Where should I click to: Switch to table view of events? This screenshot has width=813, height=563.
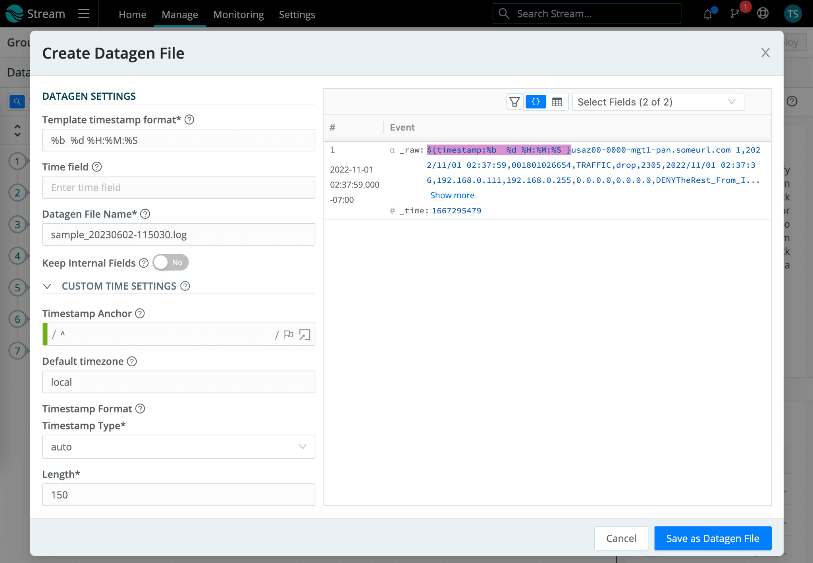[x=557, y=102]
